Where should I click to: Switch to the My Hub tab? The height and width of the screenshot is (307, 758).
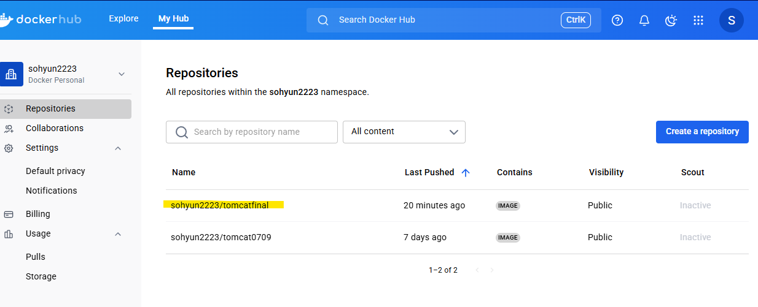tap(173, 18)
